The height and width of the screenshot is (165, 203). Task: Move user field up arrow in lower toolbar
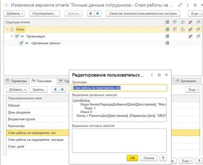pyautogui.click(x=56, y=89)
